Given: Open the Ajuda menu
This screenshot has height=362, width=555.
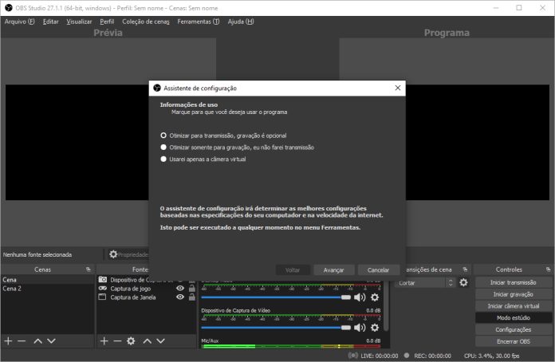Looking at the screenshot, I should 241,22.
